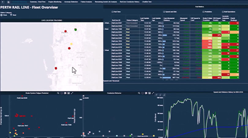
Task: Expand Brake System Fatigue chart to fullscreen
Action: (72, 93)
